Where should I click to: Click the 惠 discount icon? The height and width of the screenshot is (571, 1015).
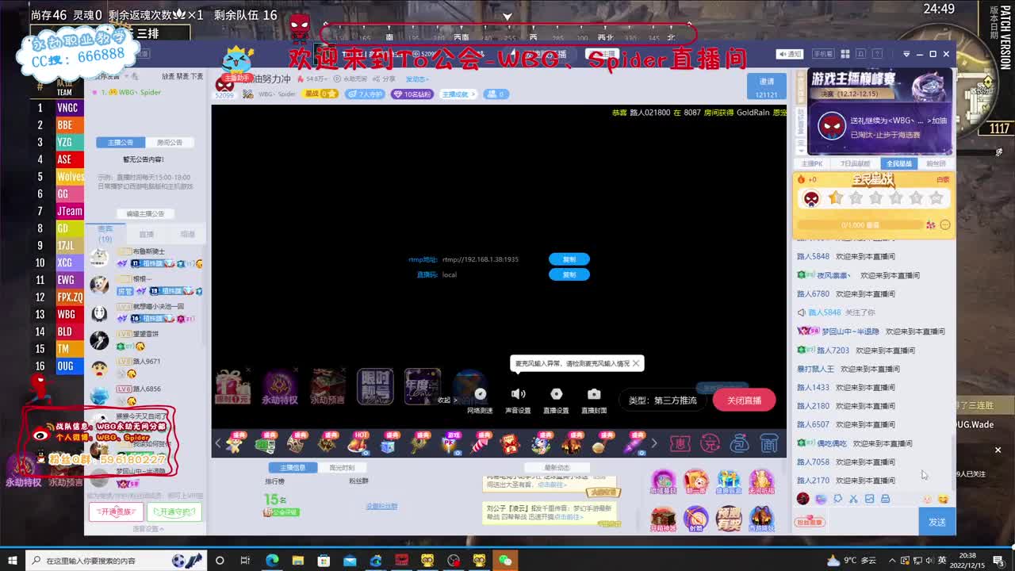click(x=680, y=443)
